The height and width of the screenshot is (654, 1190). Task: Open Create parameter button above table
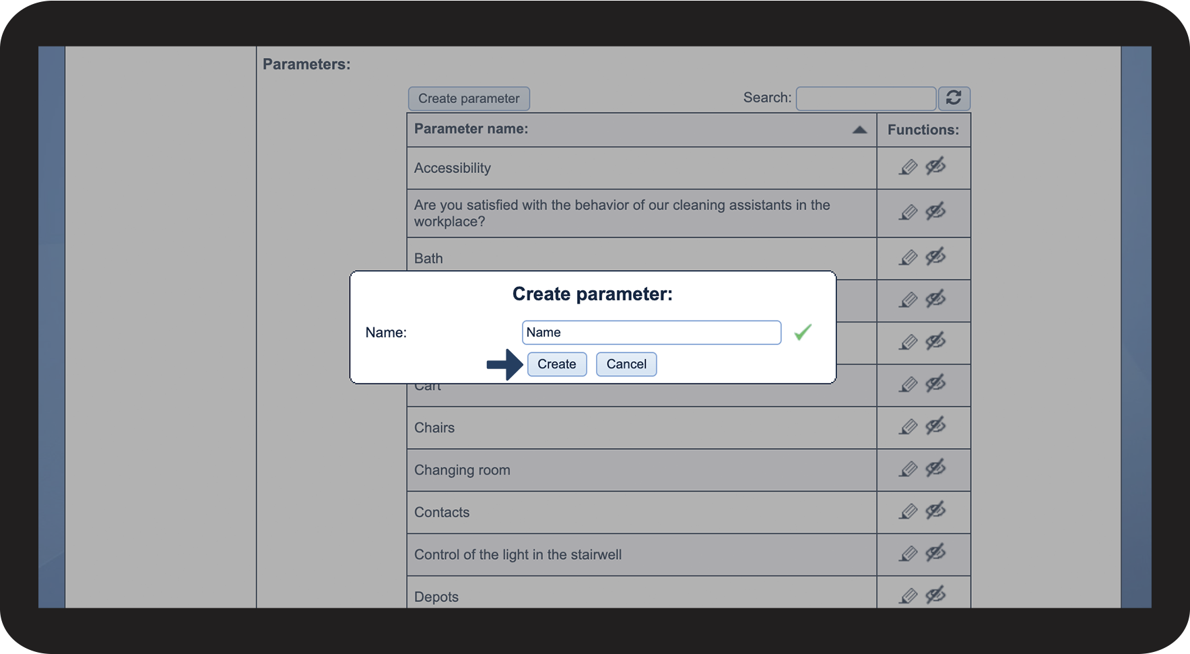coord(469,98)
